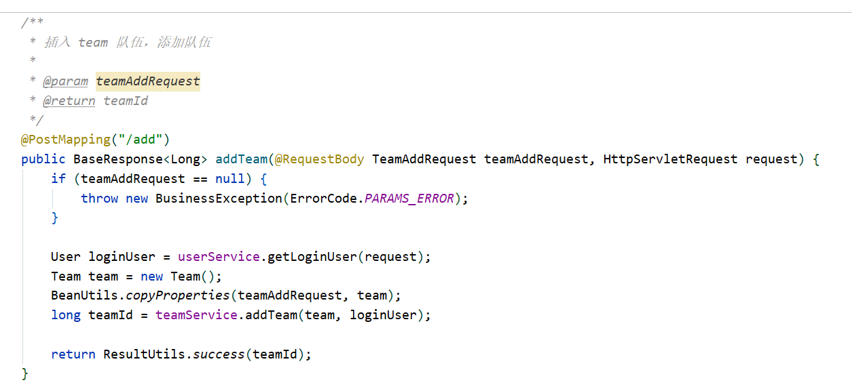Click BeanUtils class reference
852x389 pixels.
point(85,295)
